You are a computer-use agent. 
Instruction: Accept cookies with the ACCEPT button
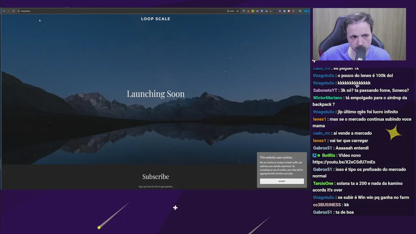(282, 181)
